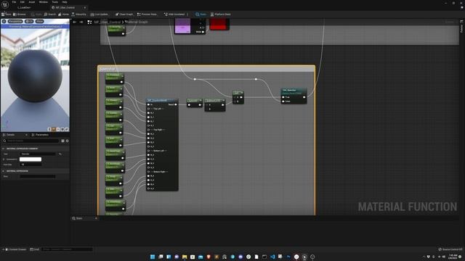Open File Explorer from the taskbar

185,257
